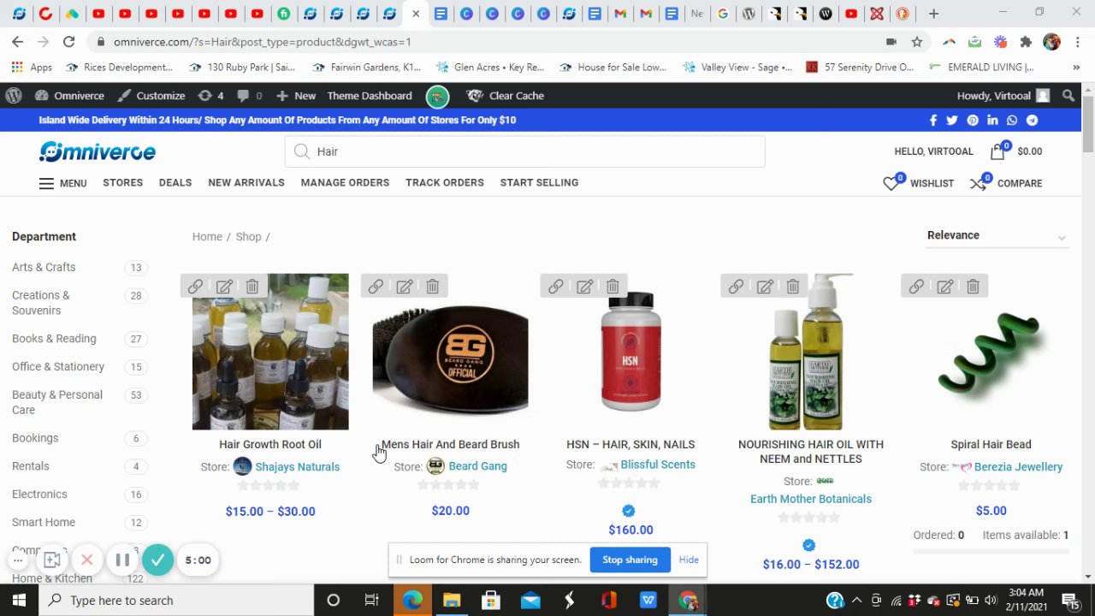
Task: Pause the Loom recording
Action: [122, 560]
